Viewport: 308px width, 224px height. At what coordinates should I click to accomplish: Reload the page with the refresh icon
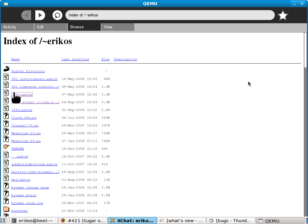tap(57, 15)
